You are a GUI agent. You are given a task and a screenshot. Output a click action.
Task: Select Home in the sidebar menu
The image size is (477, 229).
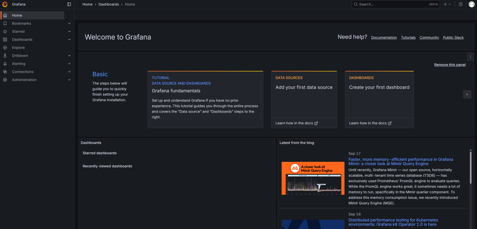(33, 15)
